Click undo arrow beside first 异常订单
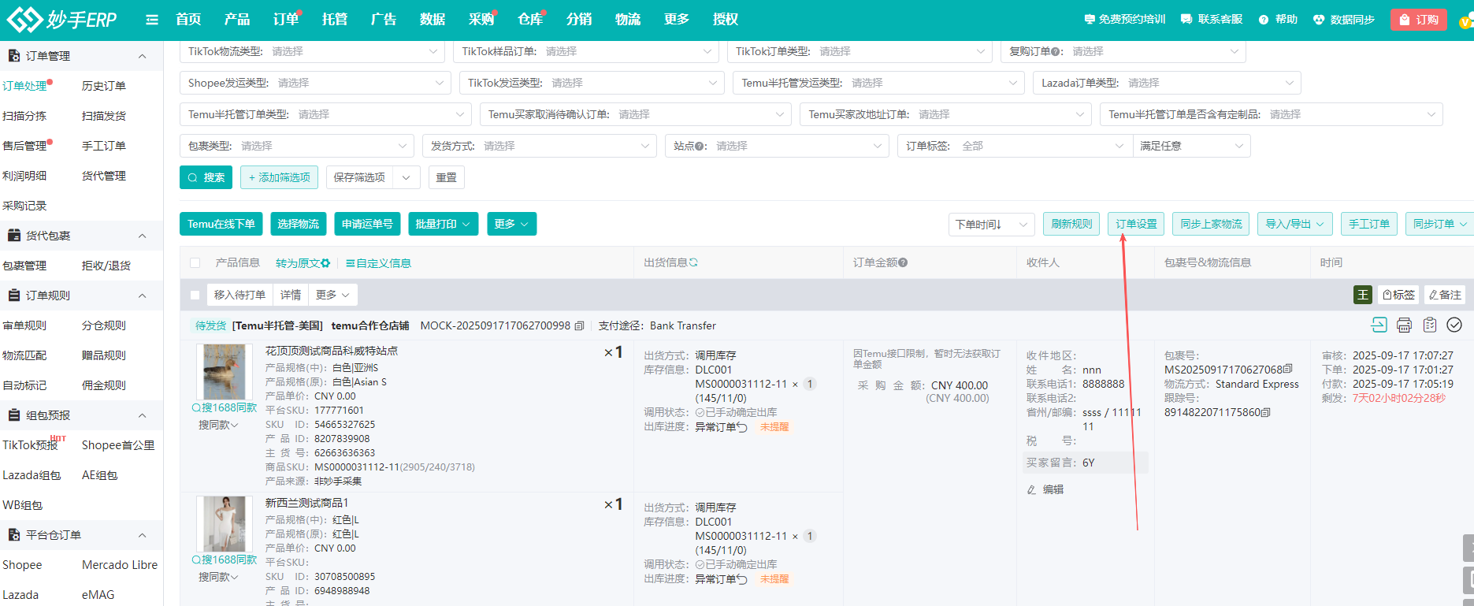 [x=742, y=427]
